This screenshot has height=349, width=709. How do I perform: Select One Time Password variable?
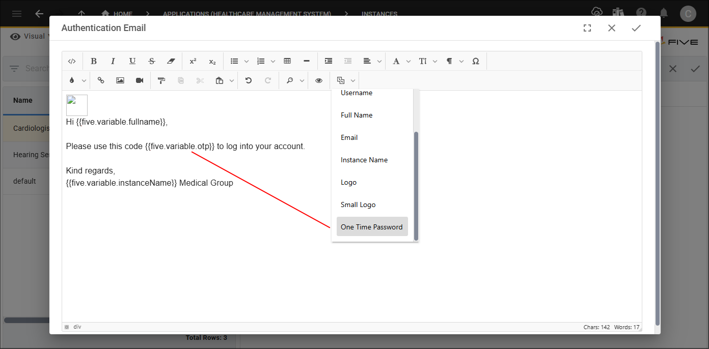pyautogui.click(x=372, y=227)
